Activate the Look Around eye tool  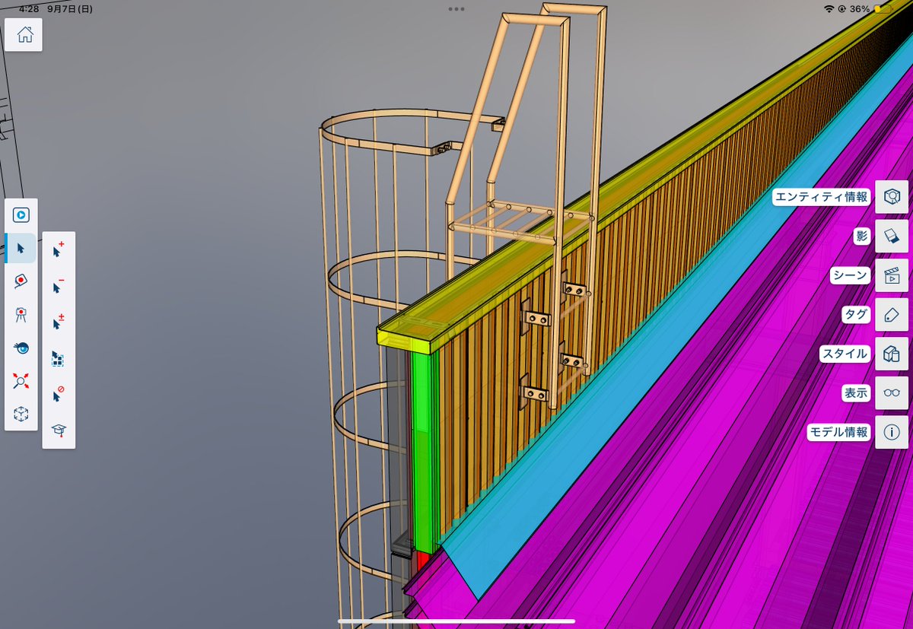click(21, 348)
